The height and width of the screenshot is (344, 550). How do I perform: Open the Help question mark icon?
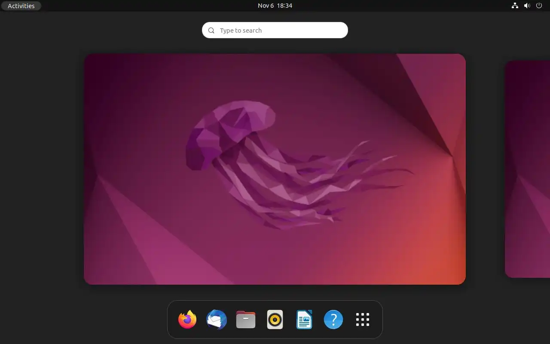point(333,319)
